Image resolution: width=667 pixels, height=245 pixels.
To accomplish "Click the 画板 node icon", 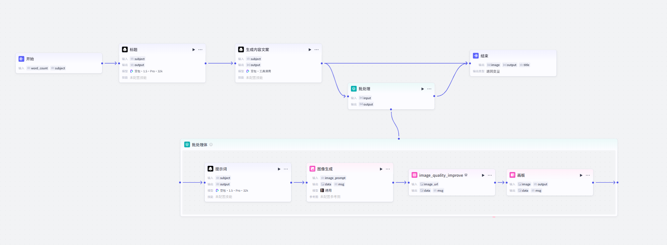I will click(512, 175).
